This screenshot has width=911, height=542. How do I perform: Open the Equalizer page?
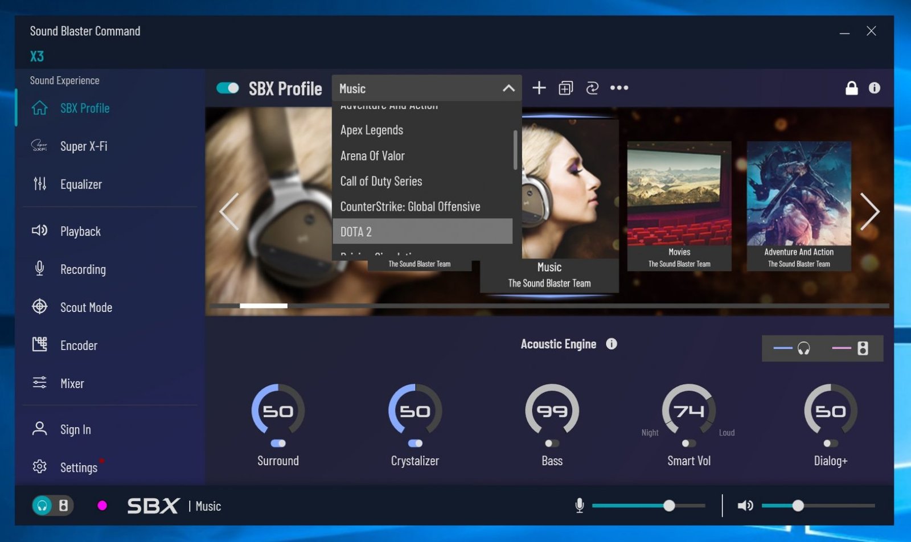point(81,184)
